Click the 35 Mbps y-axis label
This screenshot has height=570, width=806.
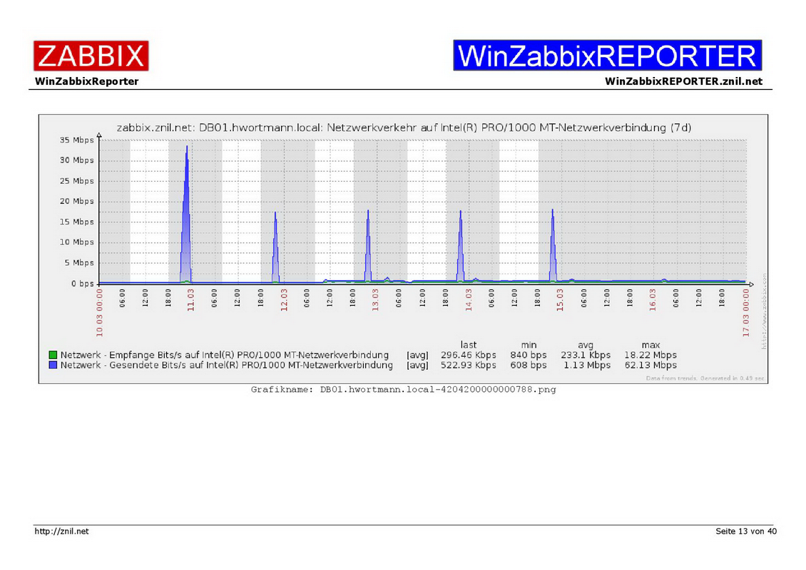[x=76, y=140]
